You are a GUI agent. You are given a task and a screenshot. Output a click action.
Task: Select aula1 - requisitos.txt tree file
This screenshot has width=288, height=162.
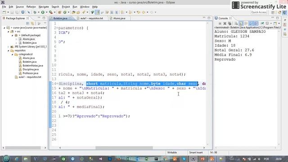[30, 77]
